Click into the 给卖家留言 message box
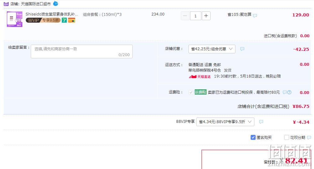314x169 pixels. click(82, 51)
